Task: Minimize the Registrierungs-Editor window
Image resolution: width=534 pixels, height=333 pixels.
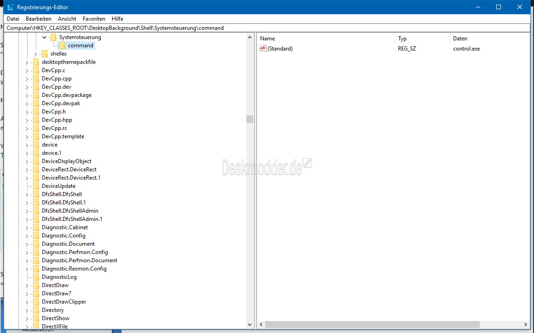Action: [x=478, y=7]
